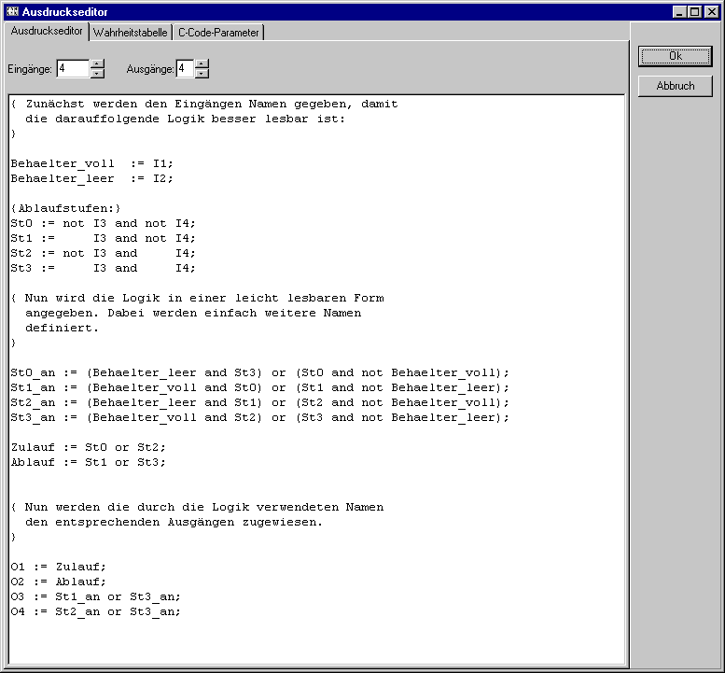Place cursor on line 'Behaelter_leer := I2;'
The image size is (725, 673).
(92, 178)
